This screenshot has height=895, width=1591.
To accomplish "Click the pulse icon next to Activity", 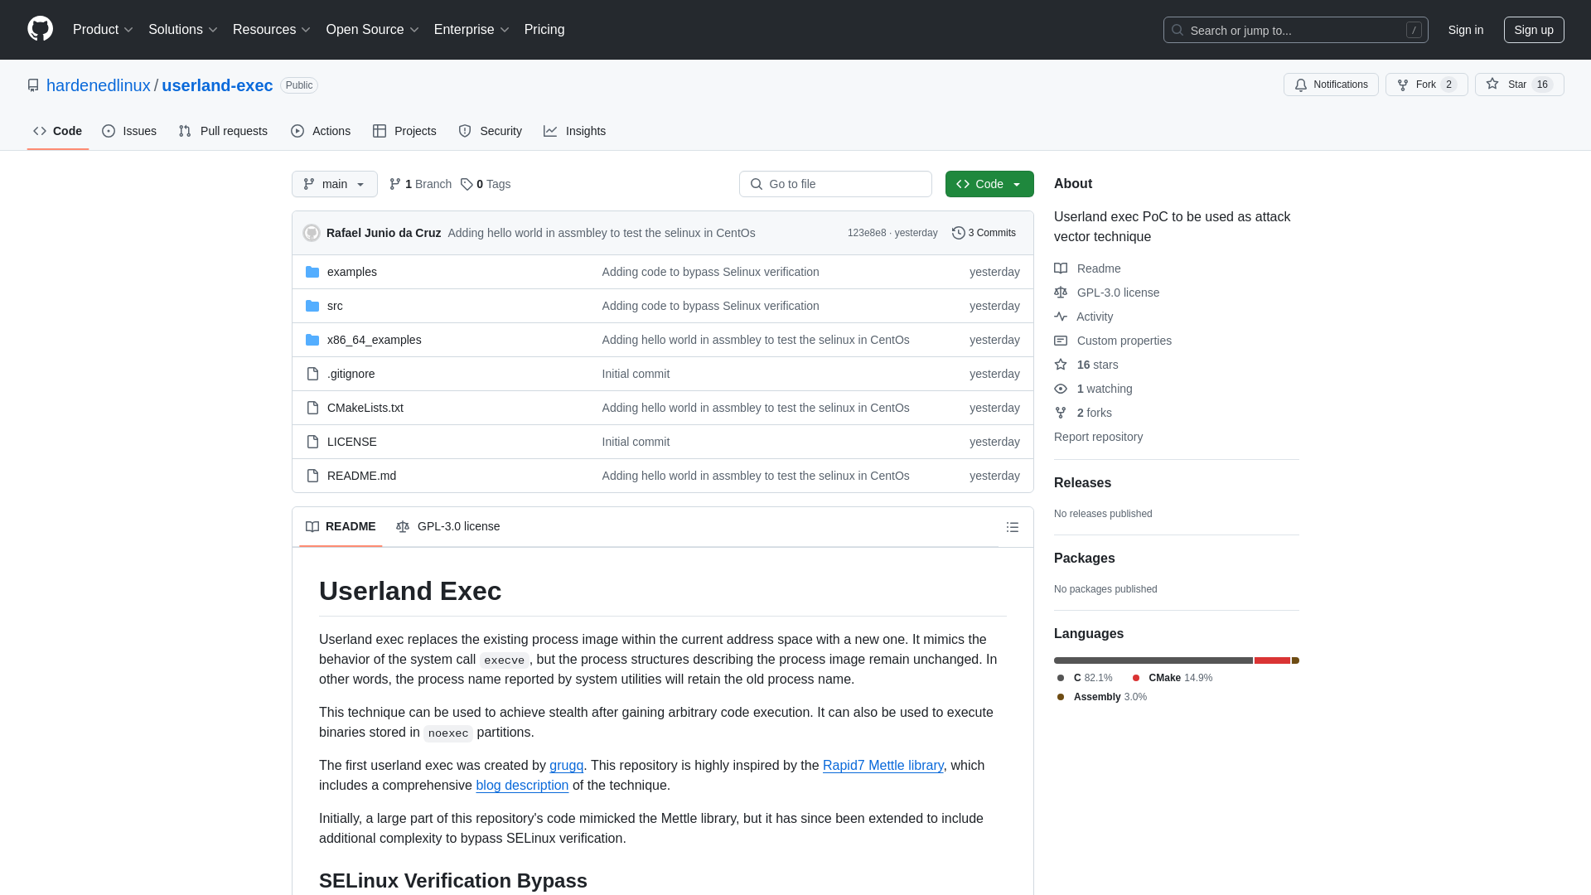I will [x=1061, y=317].
